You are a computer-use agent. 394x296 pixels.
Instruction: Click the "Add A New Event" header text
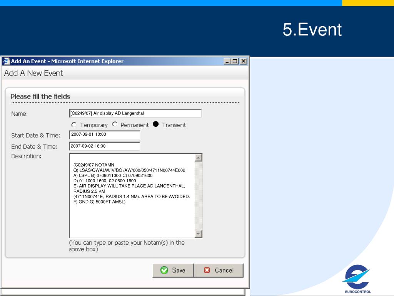(x=33, y=73)
